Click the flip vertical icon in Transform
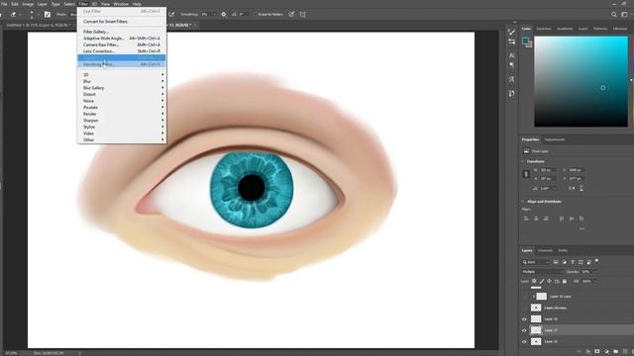 (581, 189)
